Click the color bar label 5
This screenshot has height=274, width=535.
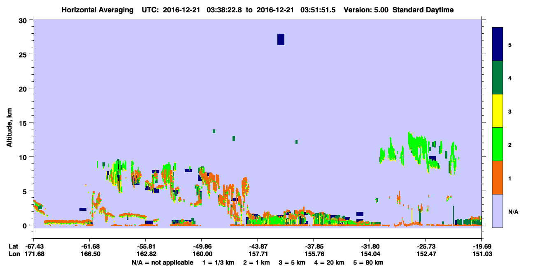click(510, 44)
